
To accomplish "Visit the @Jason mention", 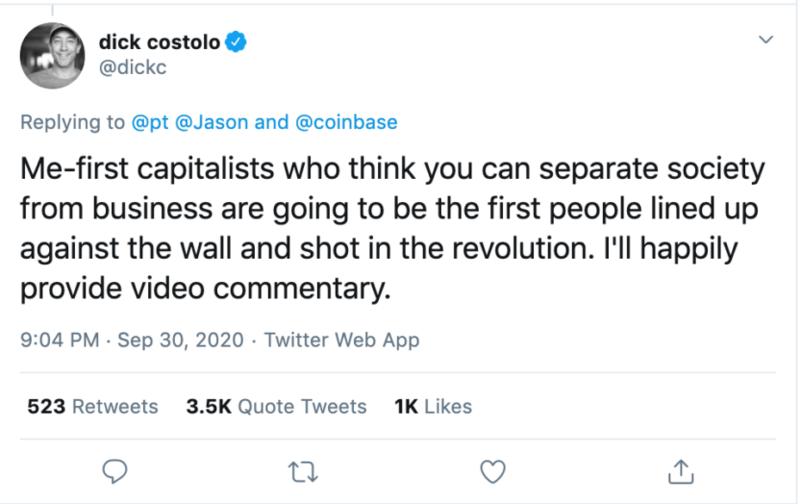I will [211, 122].
